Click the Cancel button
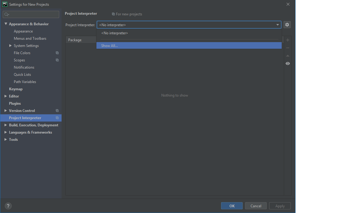The image size is (346, 213). pos(256,206)
